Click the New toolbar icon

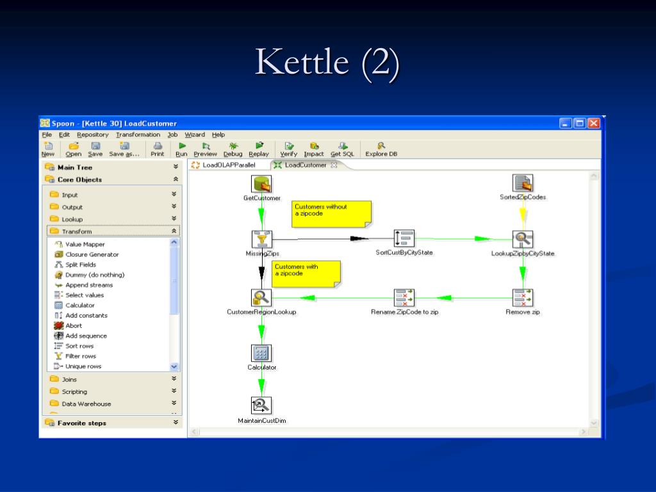49,145
